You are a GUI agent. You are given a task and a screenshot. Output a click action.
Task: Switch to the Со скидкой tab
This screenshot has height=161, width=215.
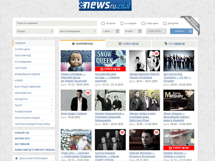point(174,44)
